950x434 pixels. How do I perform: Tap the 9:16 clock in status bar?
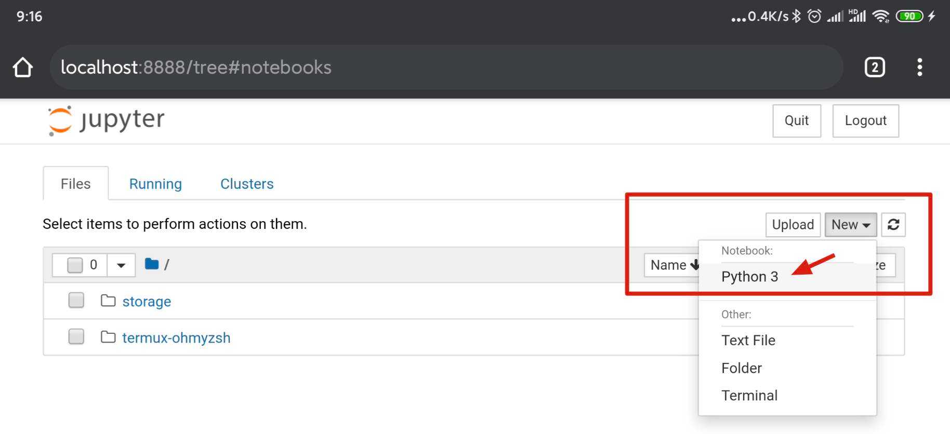coord(29,17)
